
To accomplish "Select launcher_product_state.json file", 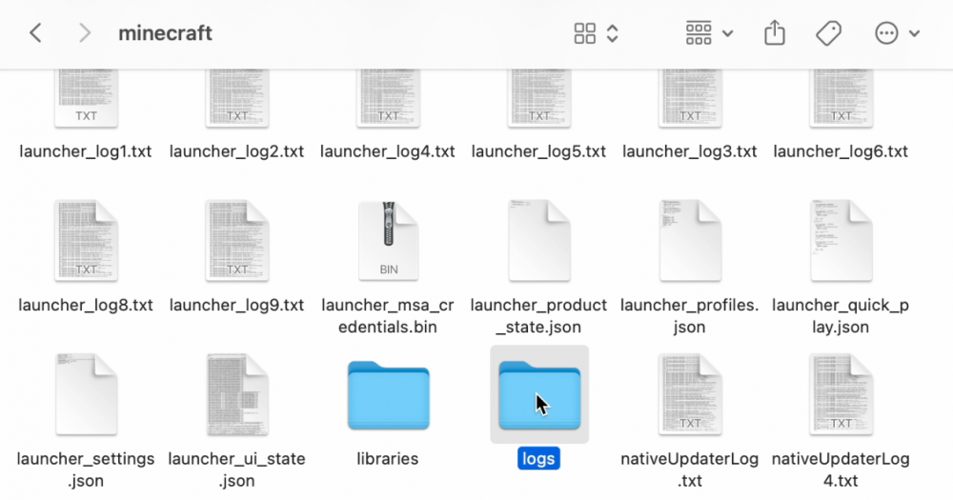I will (x=539, y=241).
